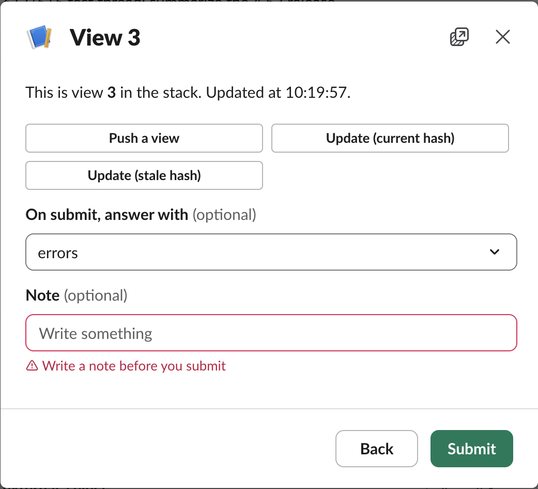
Task: Submit the View 3 form
Action: [472, 449]
